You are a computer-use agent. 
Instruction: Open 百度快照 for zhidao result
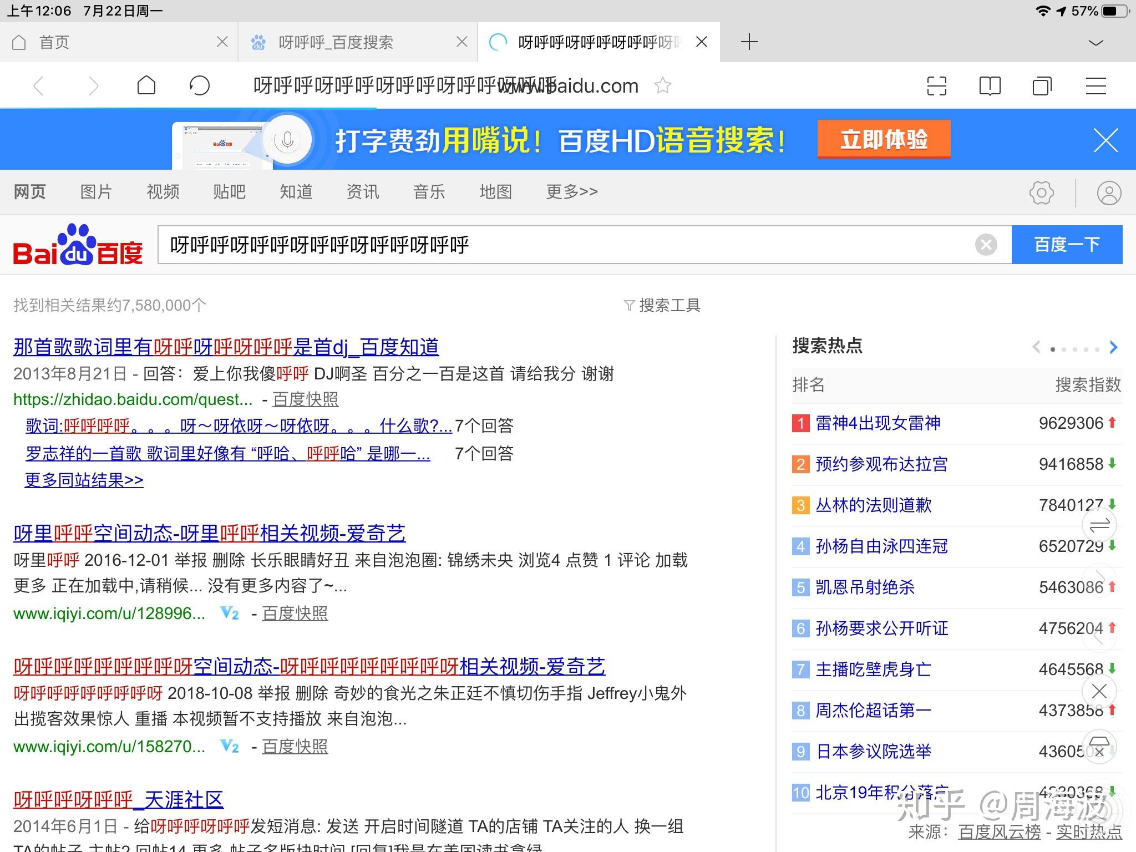point(306,399)
